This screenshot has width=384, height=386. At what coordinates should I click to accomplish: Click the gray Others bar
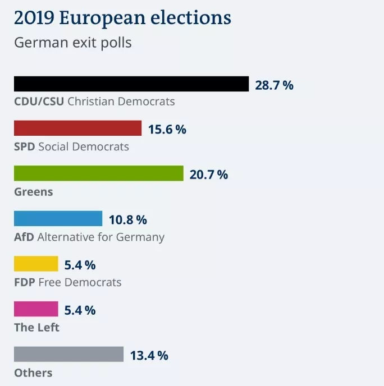point(68,354)
